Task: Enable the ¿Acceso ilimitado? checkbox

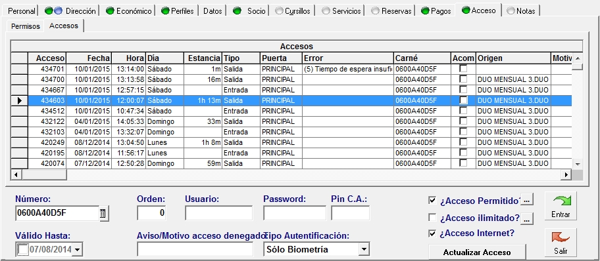Action: pos(432,218)
